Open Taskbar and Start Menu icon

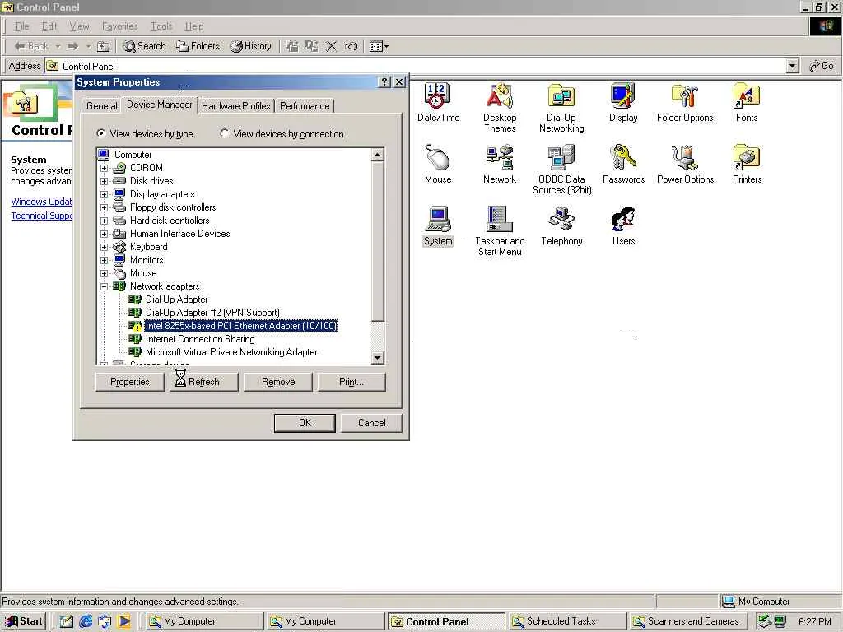(500, 231)
